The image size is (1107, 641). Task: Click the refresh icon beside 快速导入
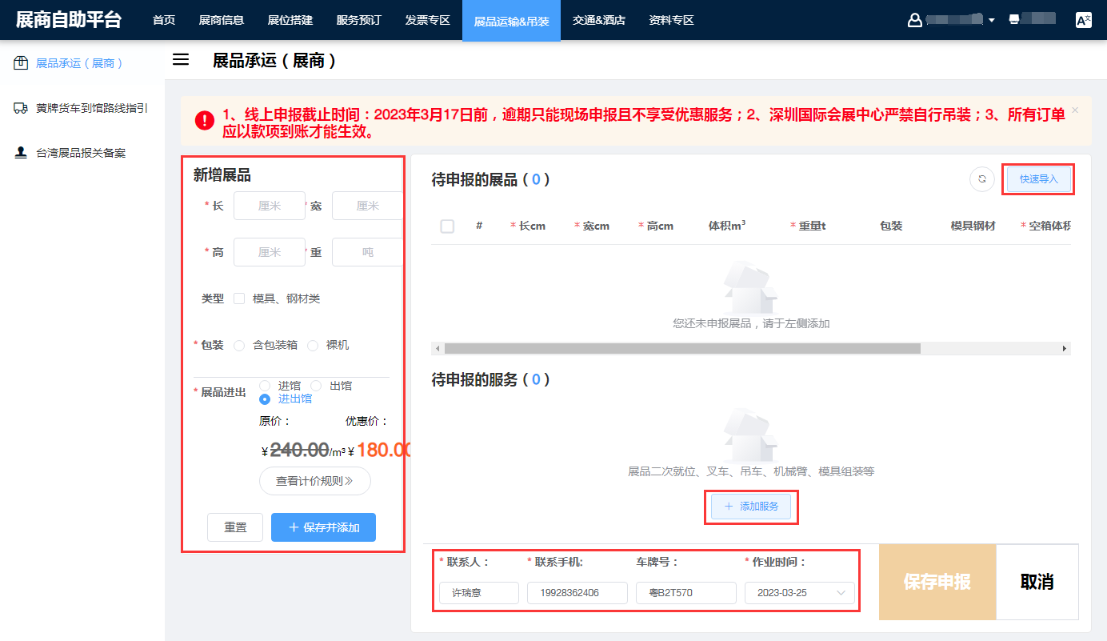[x=982, y=179]
